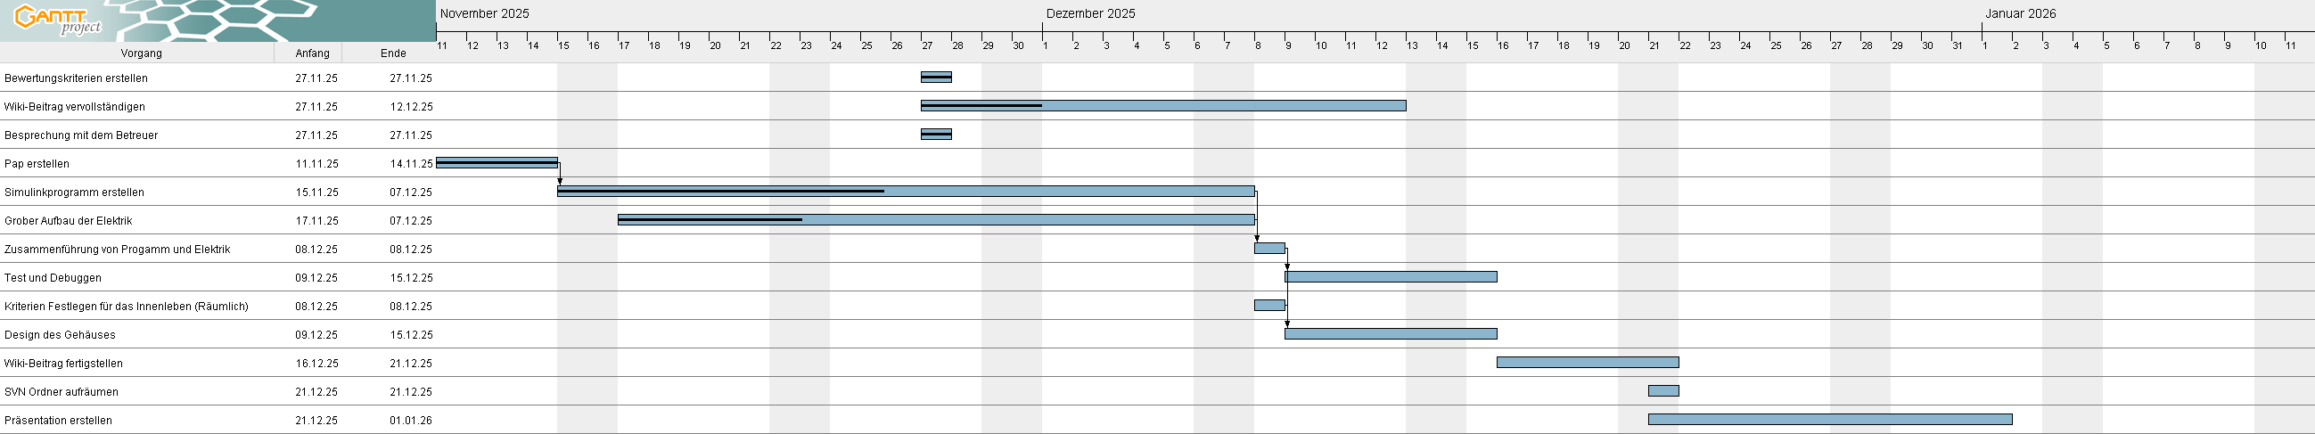Click the 'Besprechung mit dem Betreuer' bar

935,135
